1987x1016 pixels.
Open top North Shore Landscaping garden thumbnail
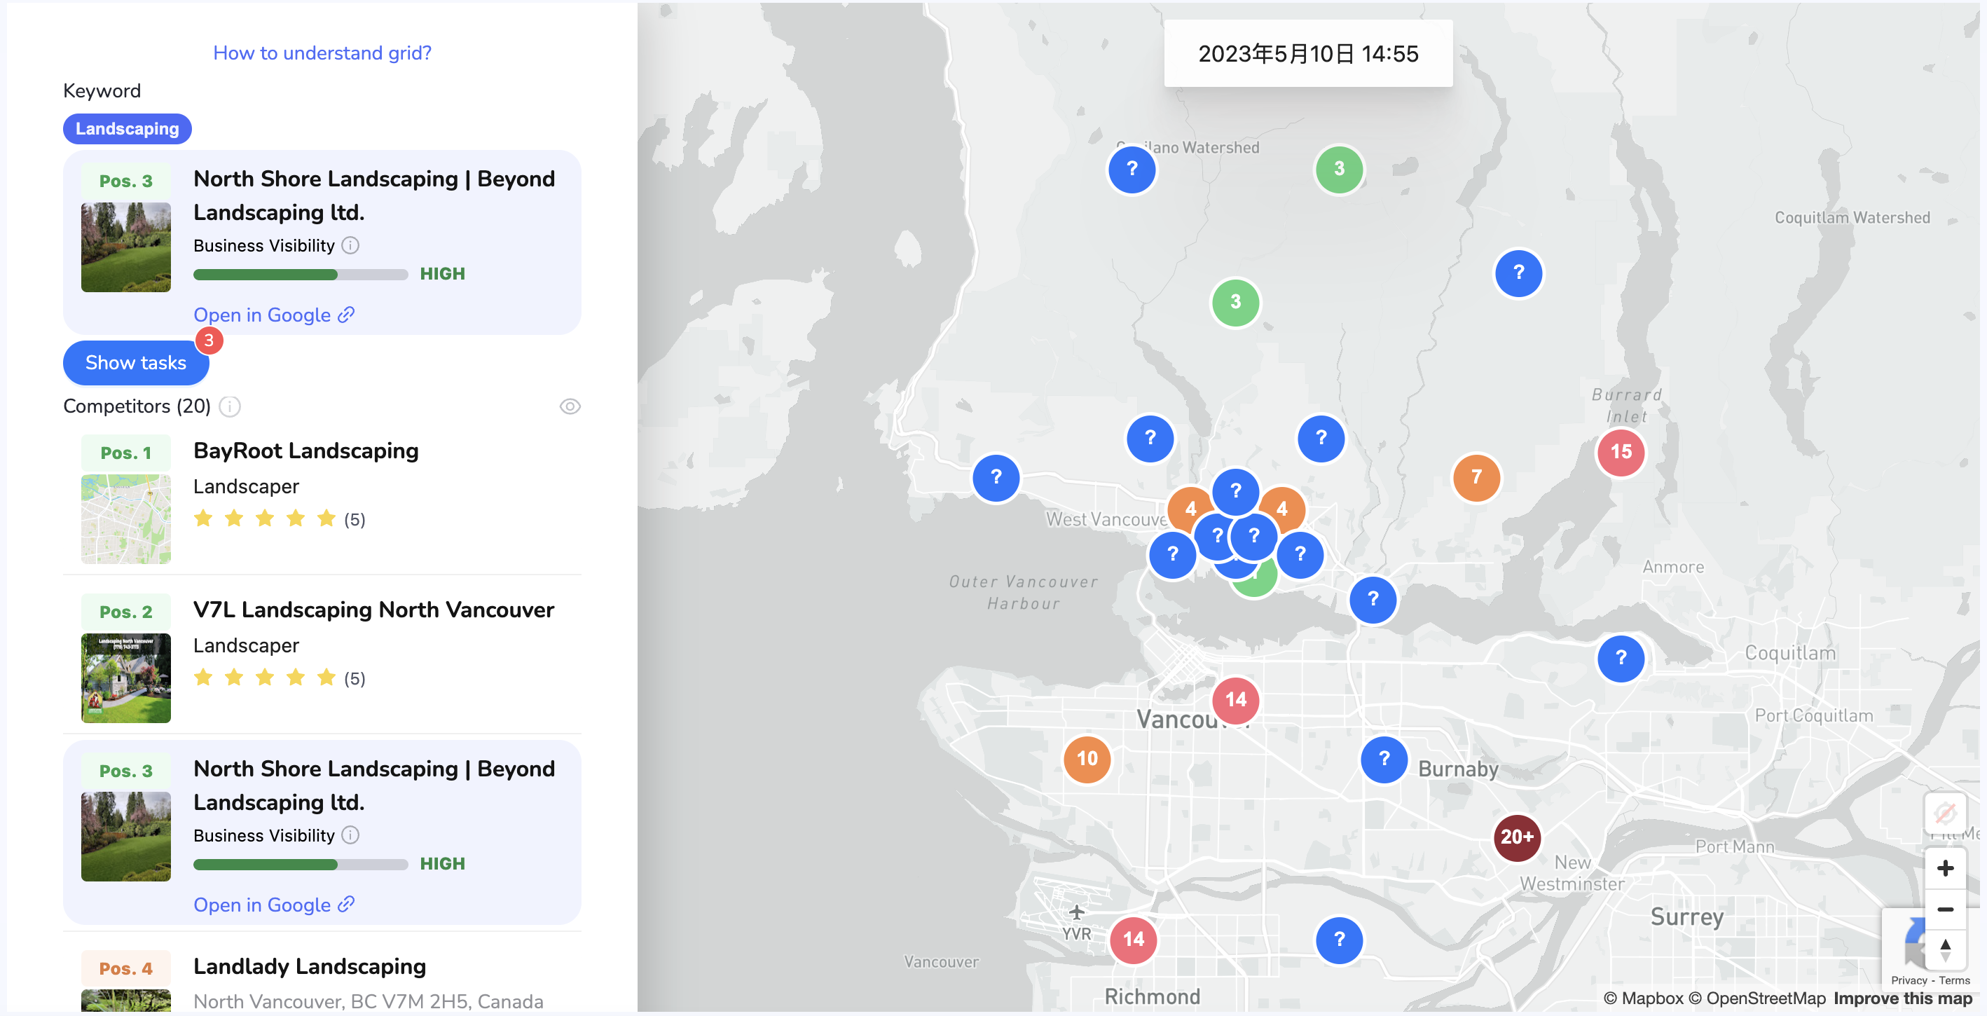[x=125, y=247]
